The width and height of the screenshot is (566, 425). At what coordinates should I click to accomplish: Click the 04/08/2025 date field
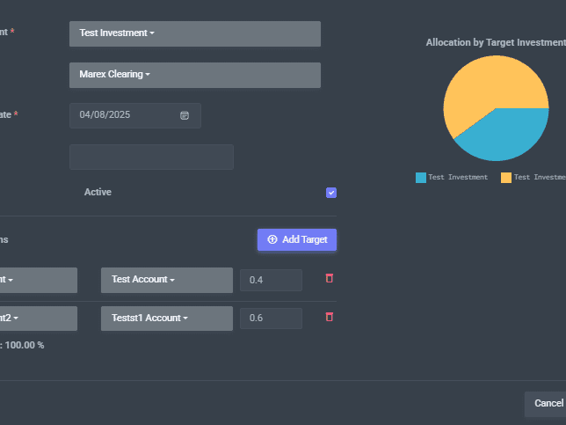(x=127, y=115)
